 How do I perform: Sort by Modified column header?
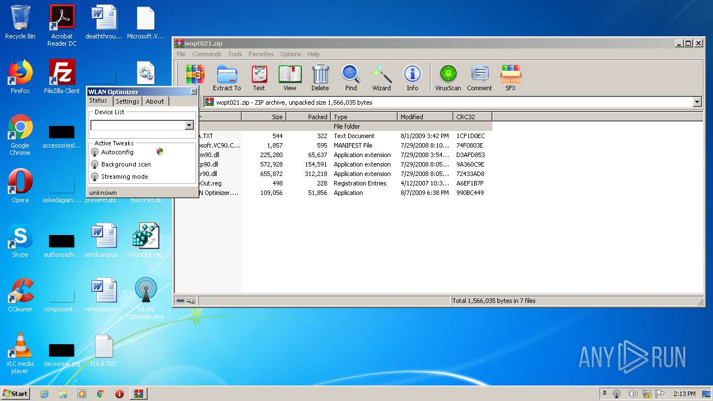coord(426,117)
